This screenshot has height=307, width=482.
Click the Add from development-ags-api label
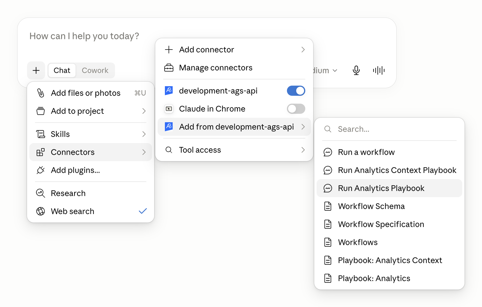[236, 127]
